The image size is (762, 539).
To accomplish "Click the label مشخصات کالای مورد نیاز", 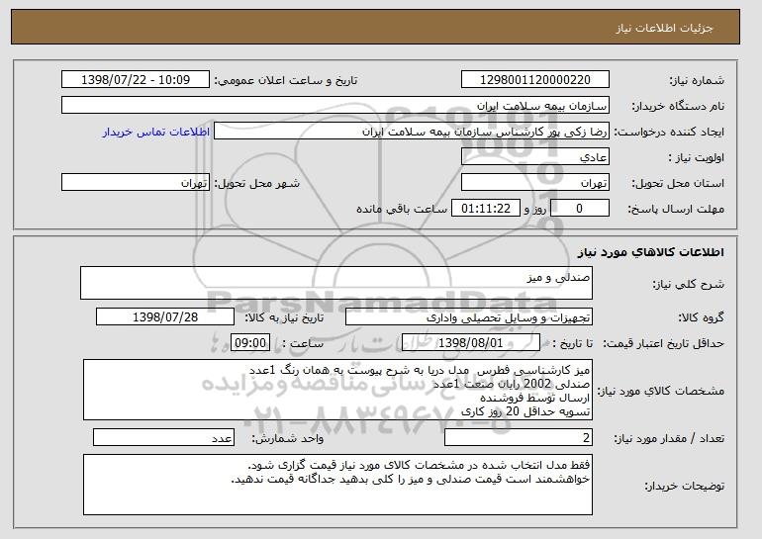I will [x=660, y=391].
